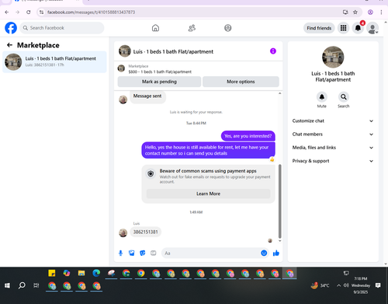
Task: Open the notifications bell
Action: click(358, 28)
